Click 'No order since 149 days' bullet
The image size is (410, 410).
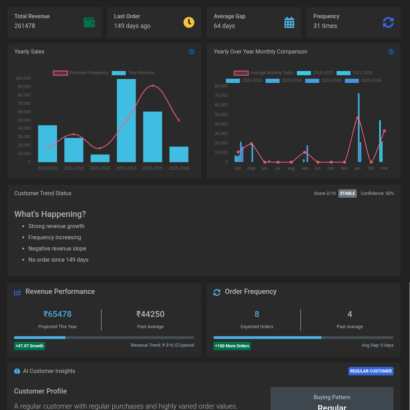click(x=58, y=260)
